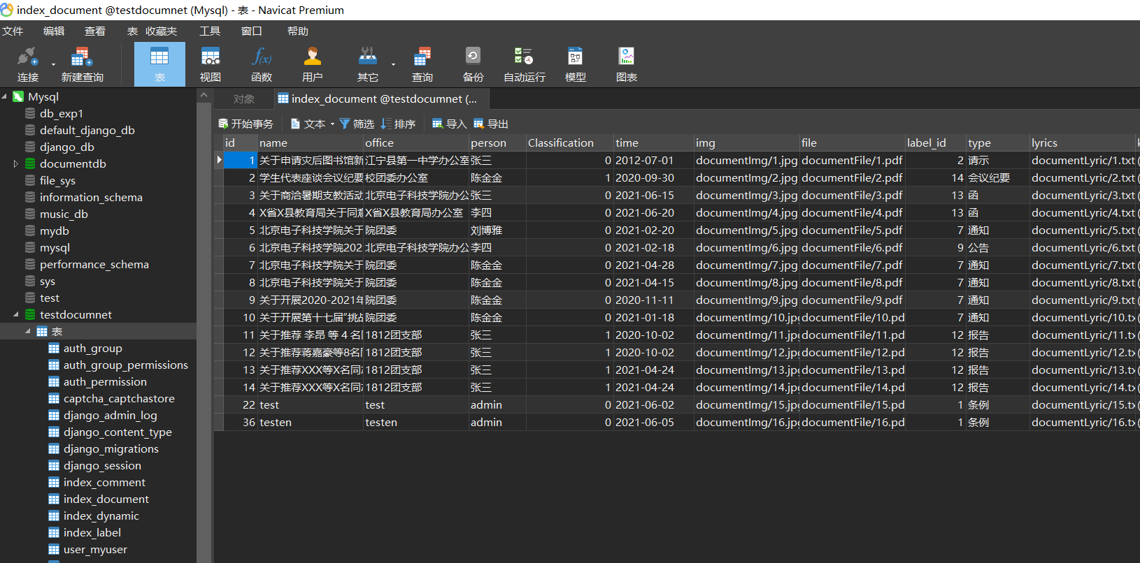Open the Help (帮助) menu
The width and height of the screenshot is (1140, 563).
point(298,31)
